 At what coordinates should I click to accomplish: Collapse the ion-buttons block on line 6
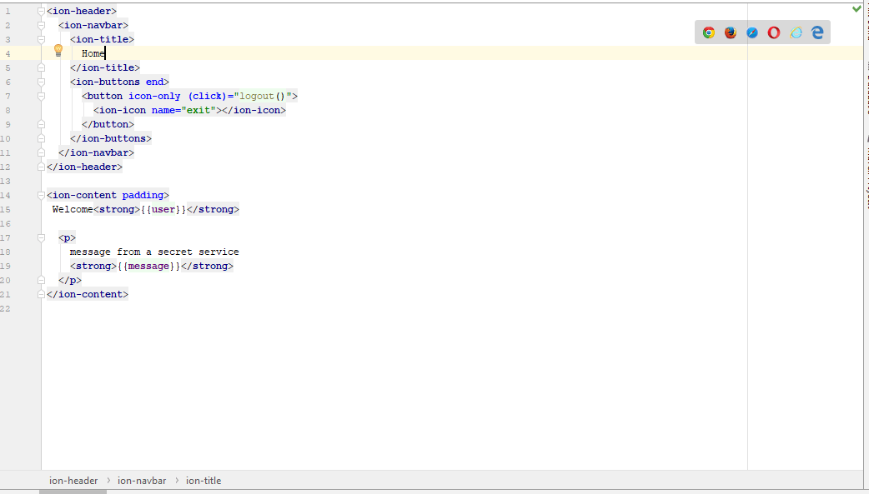point(40,81)
